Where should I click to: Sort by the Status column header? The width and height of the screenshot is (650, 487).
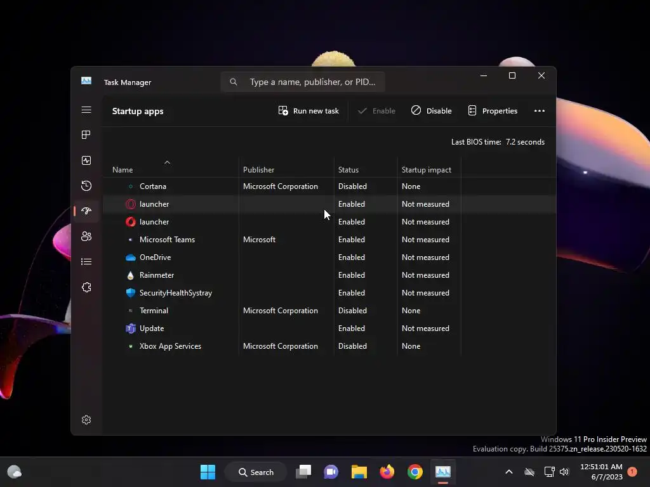348,170
